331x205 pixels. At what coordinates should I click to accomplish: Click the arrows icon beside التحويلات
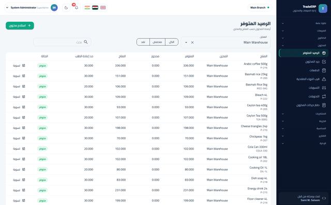[324, 96]
